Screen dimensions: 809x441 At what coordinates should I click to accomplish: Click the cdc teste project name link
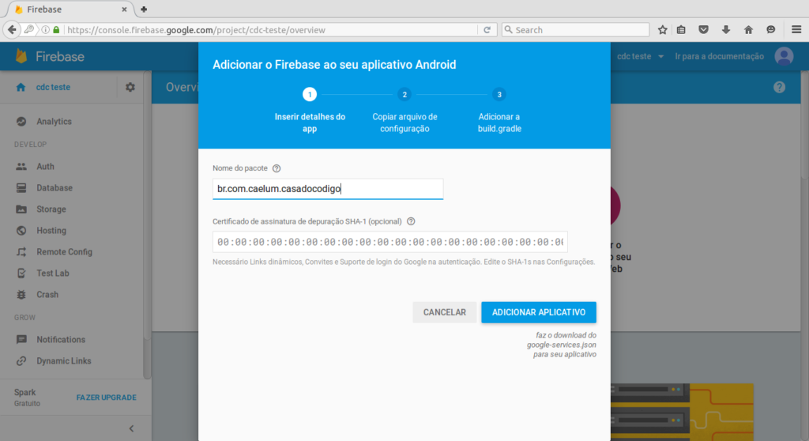(53, 87)
